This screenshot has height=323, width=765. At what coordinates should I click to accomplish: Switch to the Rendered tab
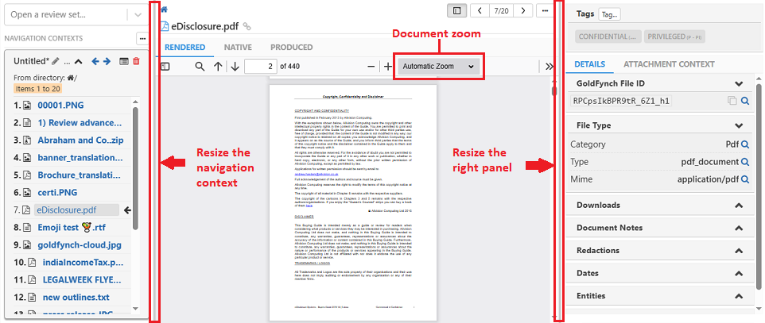(x=185, y=48)
